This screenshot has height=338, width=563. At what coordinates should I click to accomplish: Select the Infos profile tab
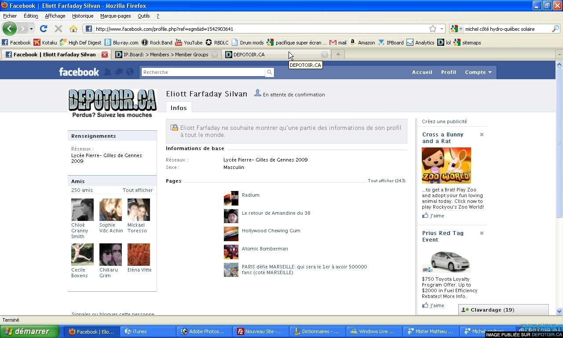pos(179,107)
